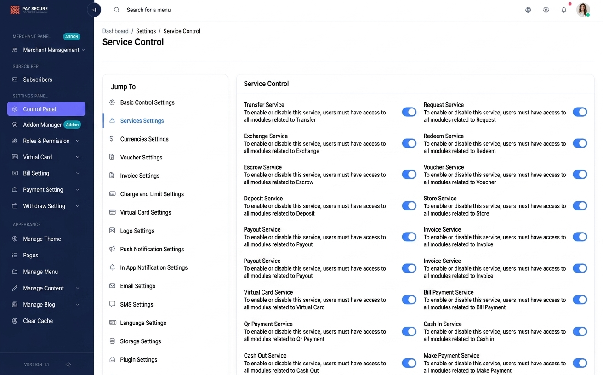The width and height of the screenshot is (603, 375).
Task: Expand the Merchant Management menu
Action: [x=48, y=50]
